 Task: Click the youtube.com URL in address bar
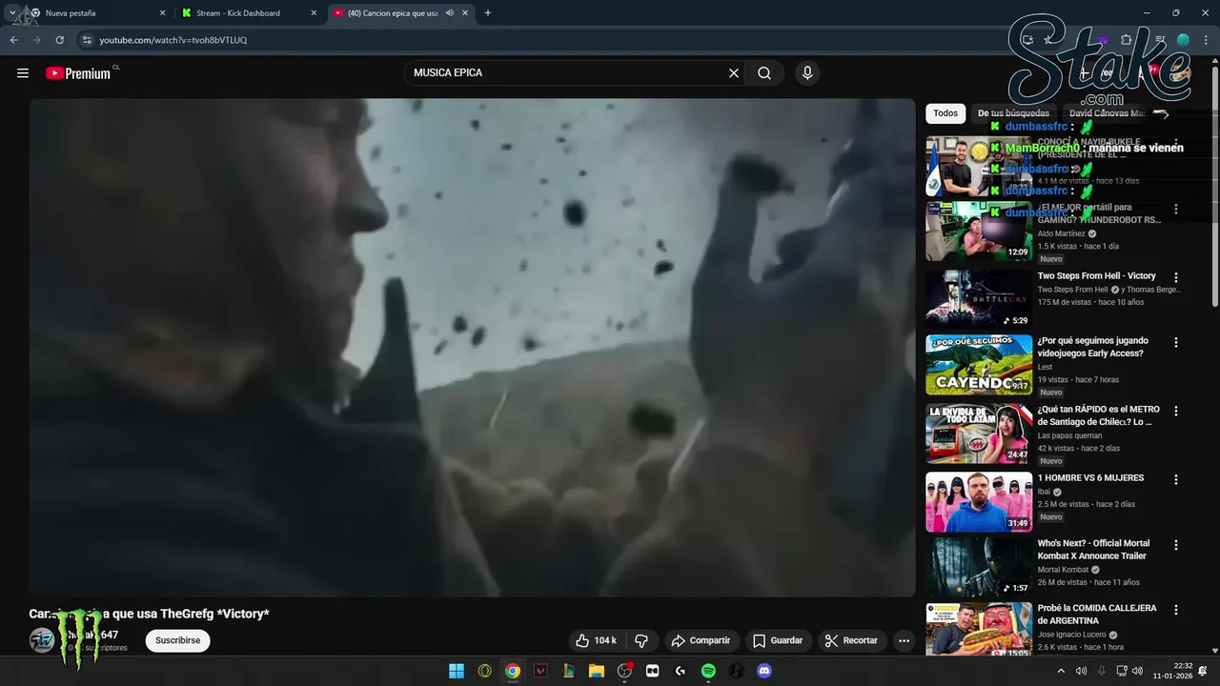point(173,40)
